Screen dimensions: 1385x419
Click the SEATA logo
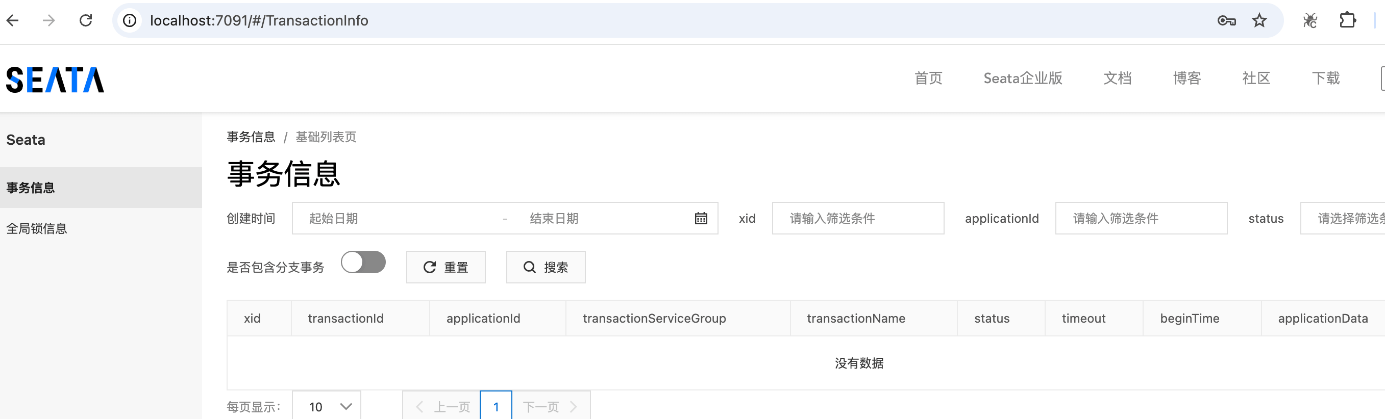point(55,80)
